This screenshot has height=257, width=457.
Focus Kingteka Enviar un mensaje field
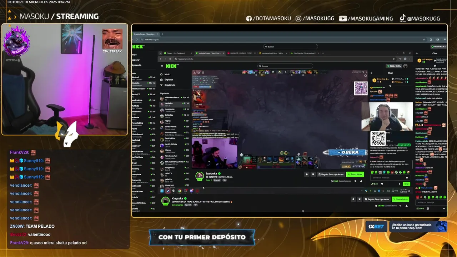point(431,202)
